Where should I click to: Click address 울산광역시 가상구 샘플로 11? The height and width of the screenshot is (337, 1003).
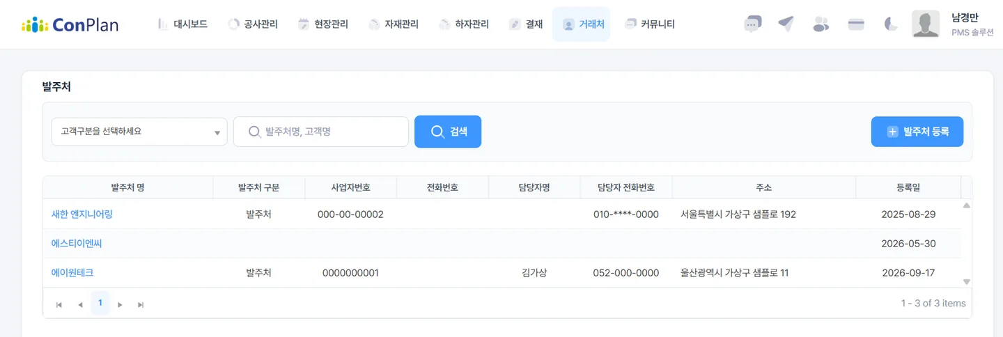[x=735, y=273]
